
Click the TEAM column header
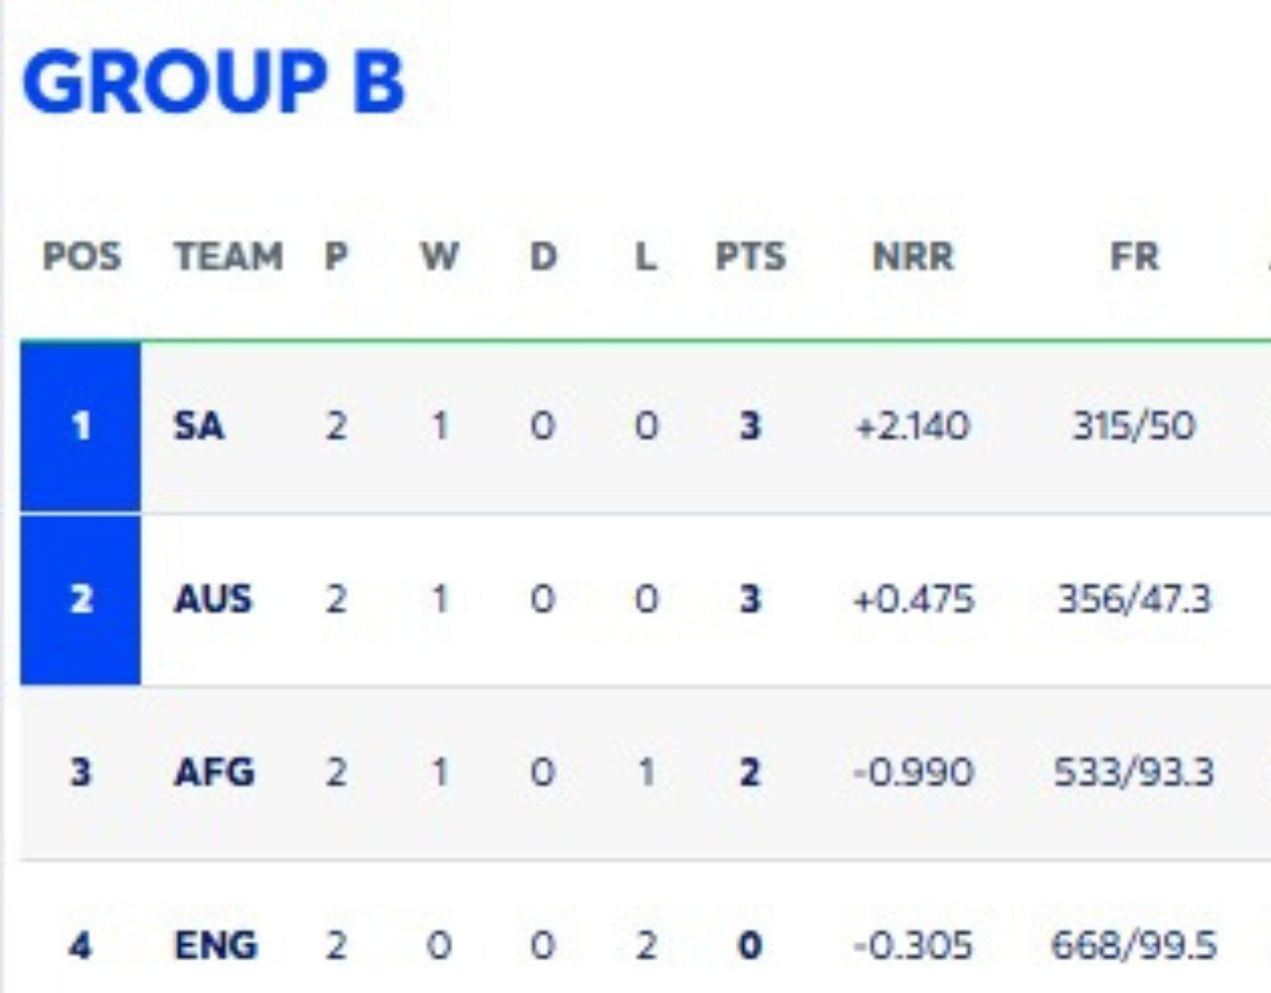pos(228,257)
